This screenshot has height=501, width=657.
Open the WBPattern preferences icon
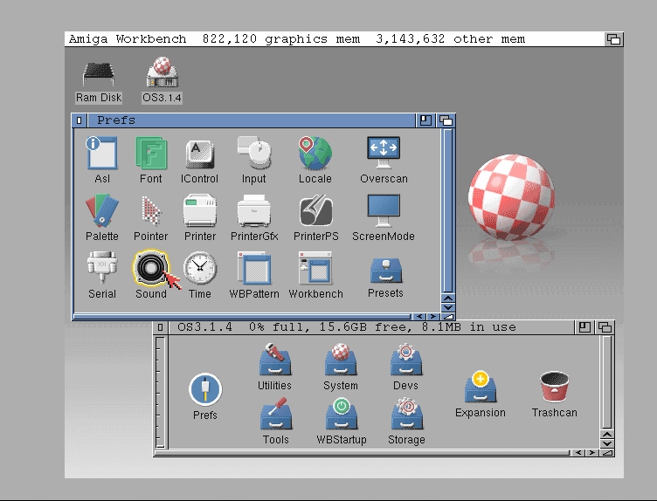pos(254,270)
